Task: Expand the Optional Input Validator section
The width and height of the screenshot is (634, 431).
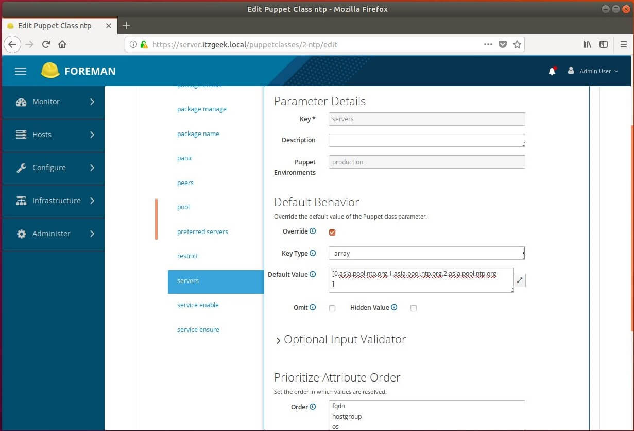Action: tap(340, 340)
